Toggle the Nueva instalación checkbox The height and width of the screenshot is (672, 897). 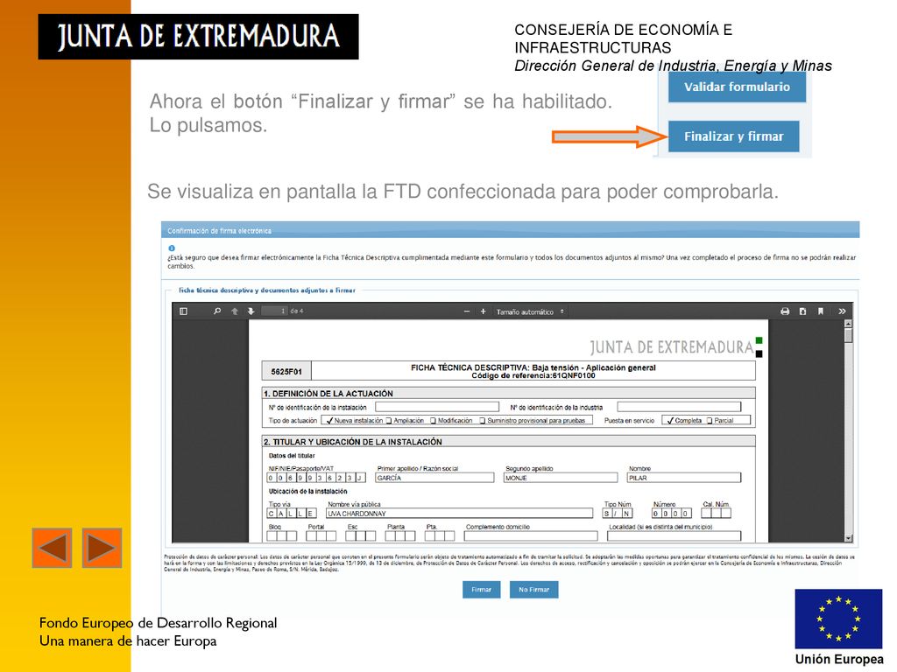(329, 421)
